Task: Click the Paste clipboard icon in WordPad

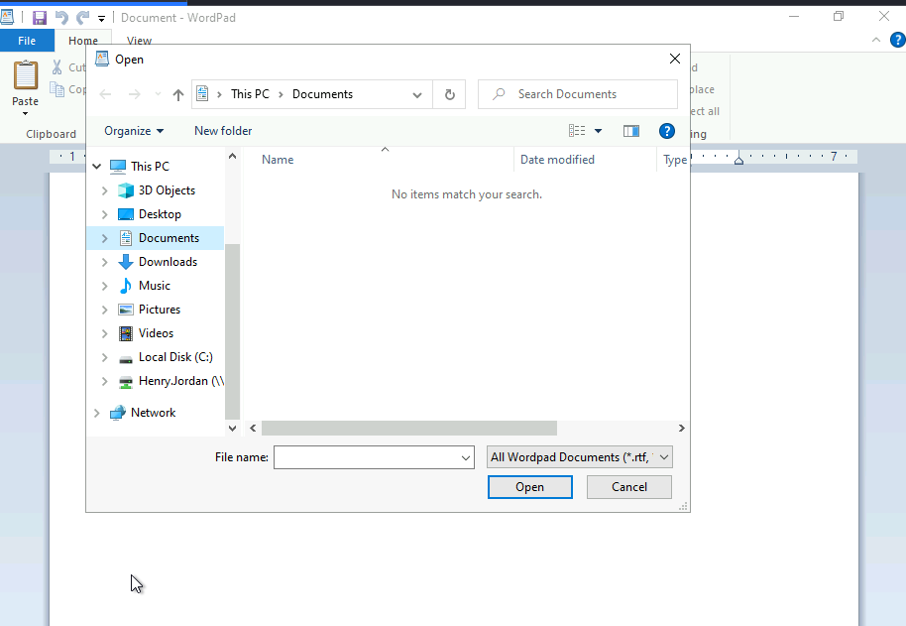Action: click(26, 75)
